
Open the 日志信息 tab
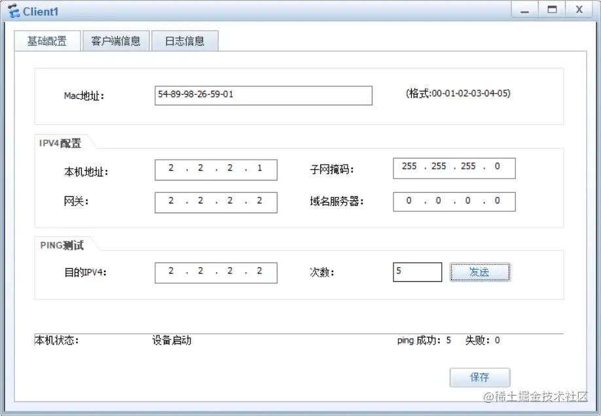185,40
